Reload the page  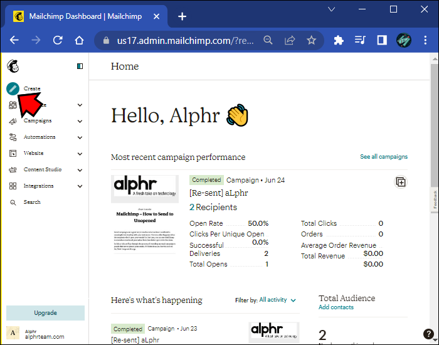(x=58, y=40)
